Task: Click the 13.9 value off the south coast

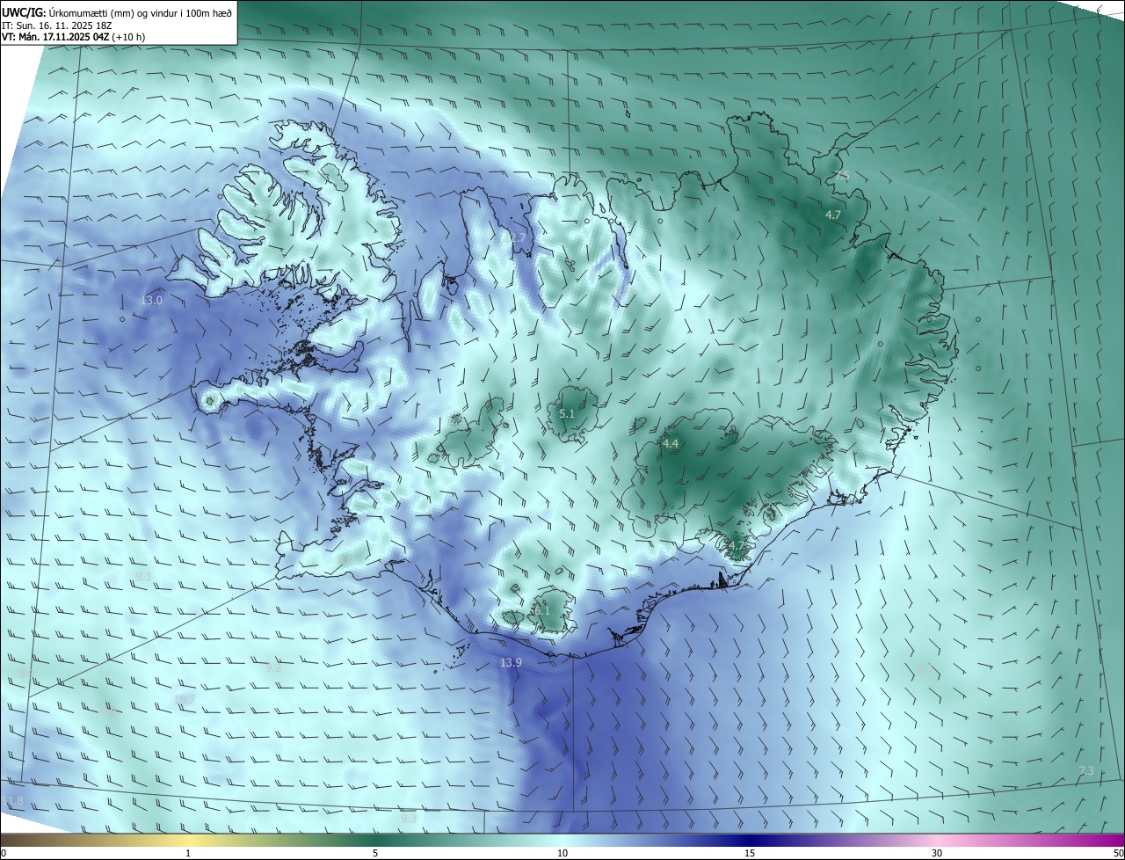Action: [x=511, y=662]
